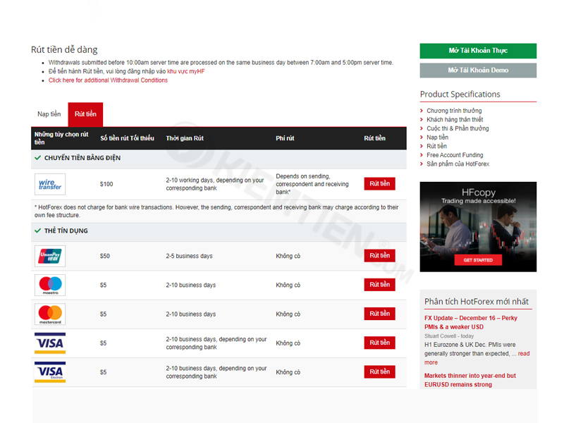
Task: Open Khách hàng thân thiết sidebar link
Action: coord(455,119)
